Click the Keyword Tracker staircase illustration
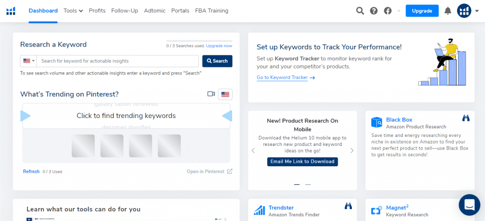Screen dimensions: 485x221 click(442, 62)
